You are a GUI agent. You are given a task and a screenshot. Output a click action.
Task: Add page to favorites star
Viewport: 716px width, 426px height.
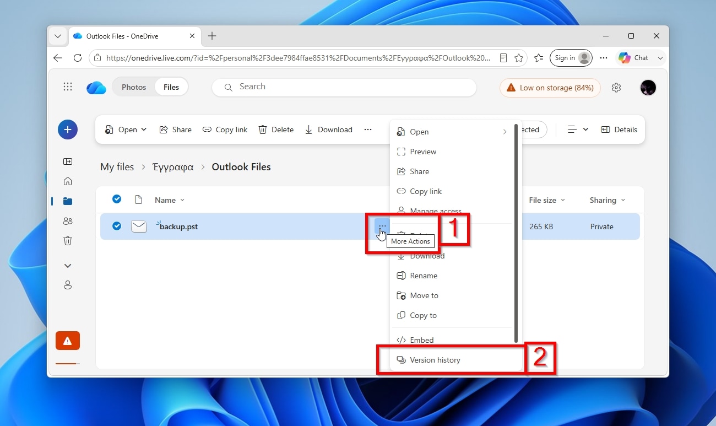pos(519,58)
